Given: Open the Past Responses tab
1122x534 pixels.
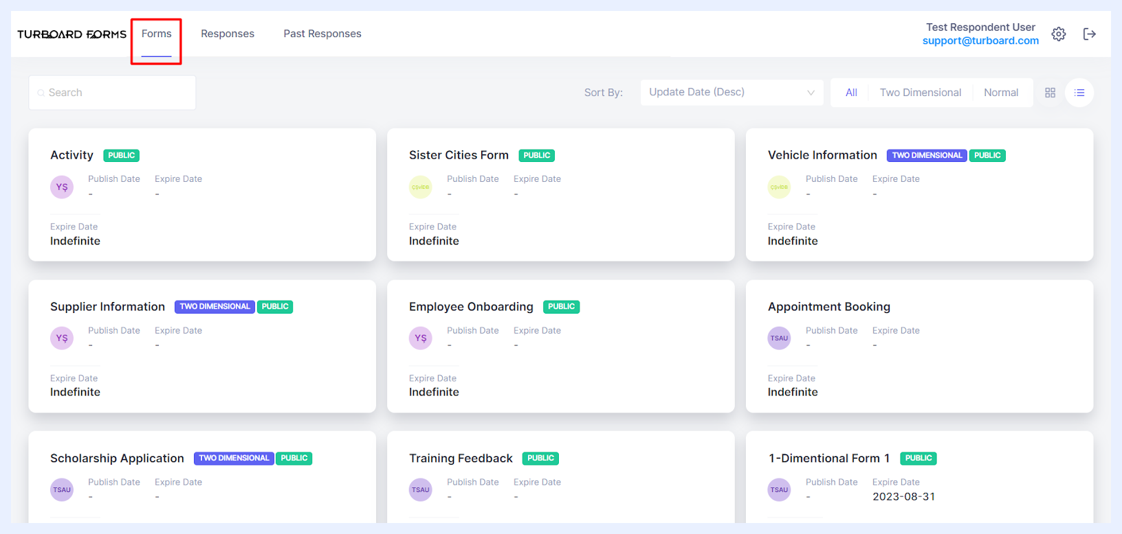Looking at the screenshot, I should pyautogui.click(x=322, y=34).
